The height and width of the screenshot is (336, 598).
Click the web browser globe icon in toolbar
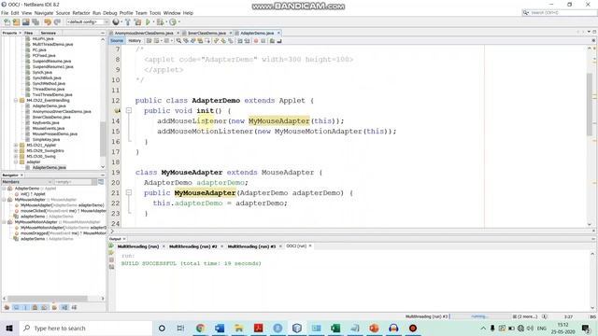(116, 22)
